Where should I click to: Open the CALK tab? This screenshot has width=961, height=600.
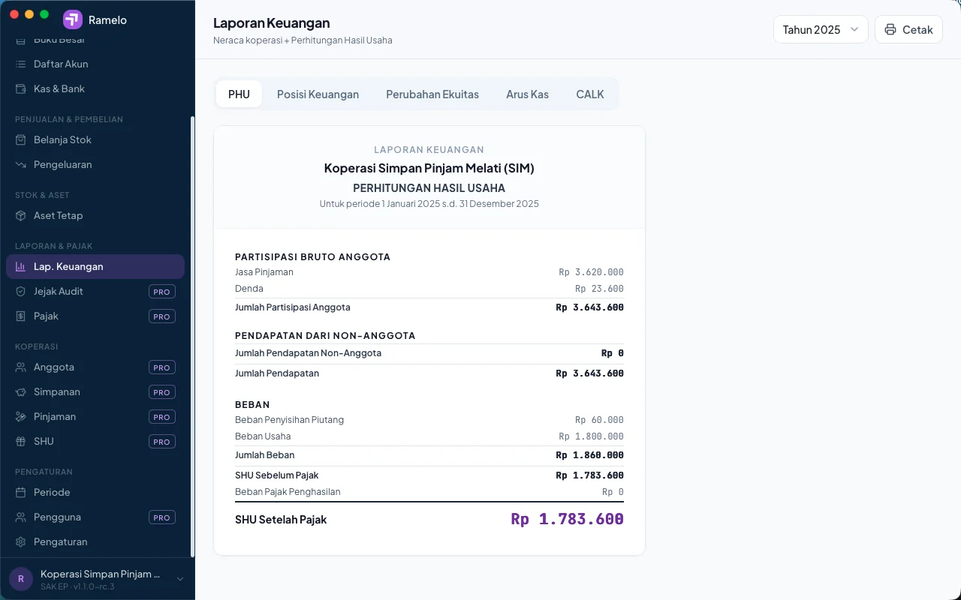click(x=590, y=94)
